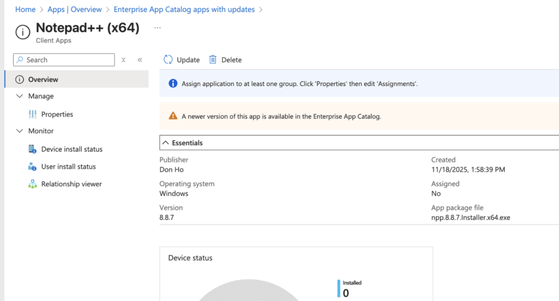
Task: Go to Home breadcrumb link
Action: click(x=25, y=10)
